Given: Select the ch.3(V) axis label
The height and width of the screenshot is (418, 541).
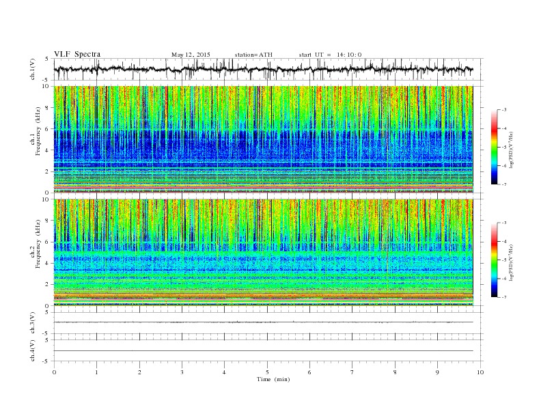Looking at the screenshot, I should click(33, 323).
